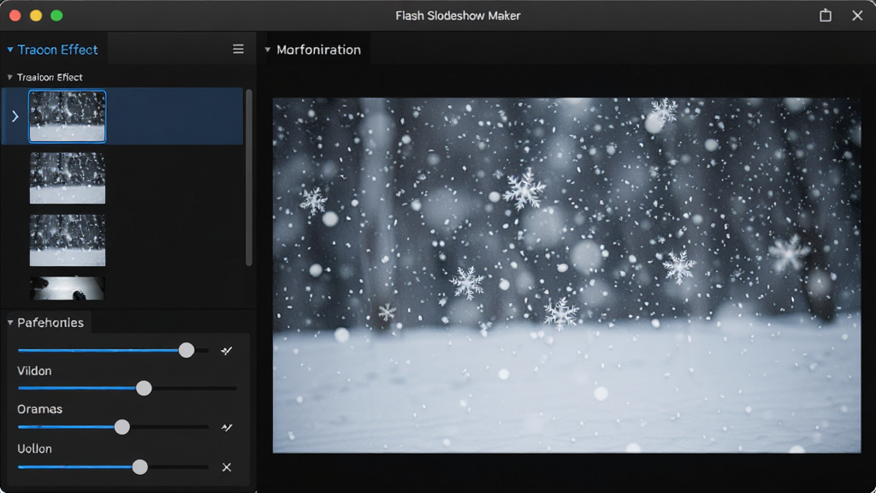The height and width of the screenshot is (493, 876).
Task: Click the Oramas label text
Action: pos(39,409)
